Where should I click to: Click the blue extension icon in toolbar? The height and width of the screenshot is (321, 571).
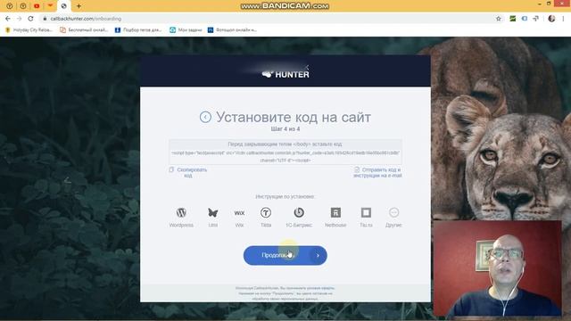point(525,19)
